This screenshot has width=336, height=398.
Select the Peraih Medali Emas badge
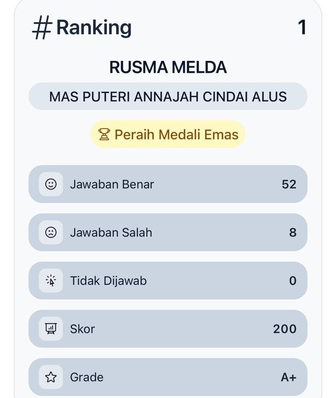[168, 134]
